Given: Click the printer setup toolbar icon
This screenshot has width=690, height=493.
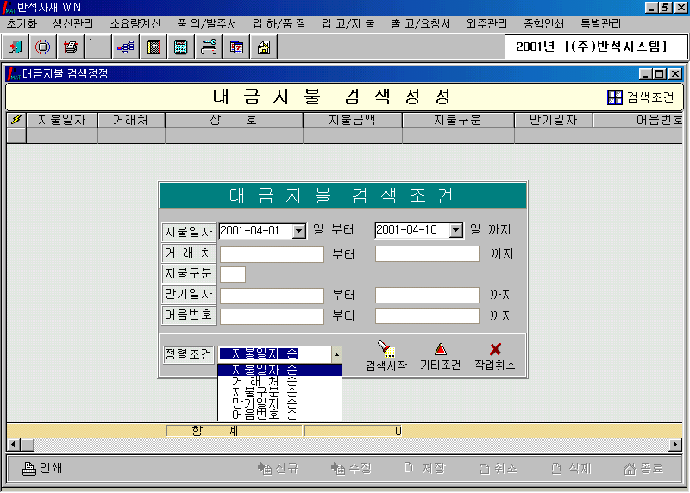Looking at the screenshot, I should coord(70,47).
